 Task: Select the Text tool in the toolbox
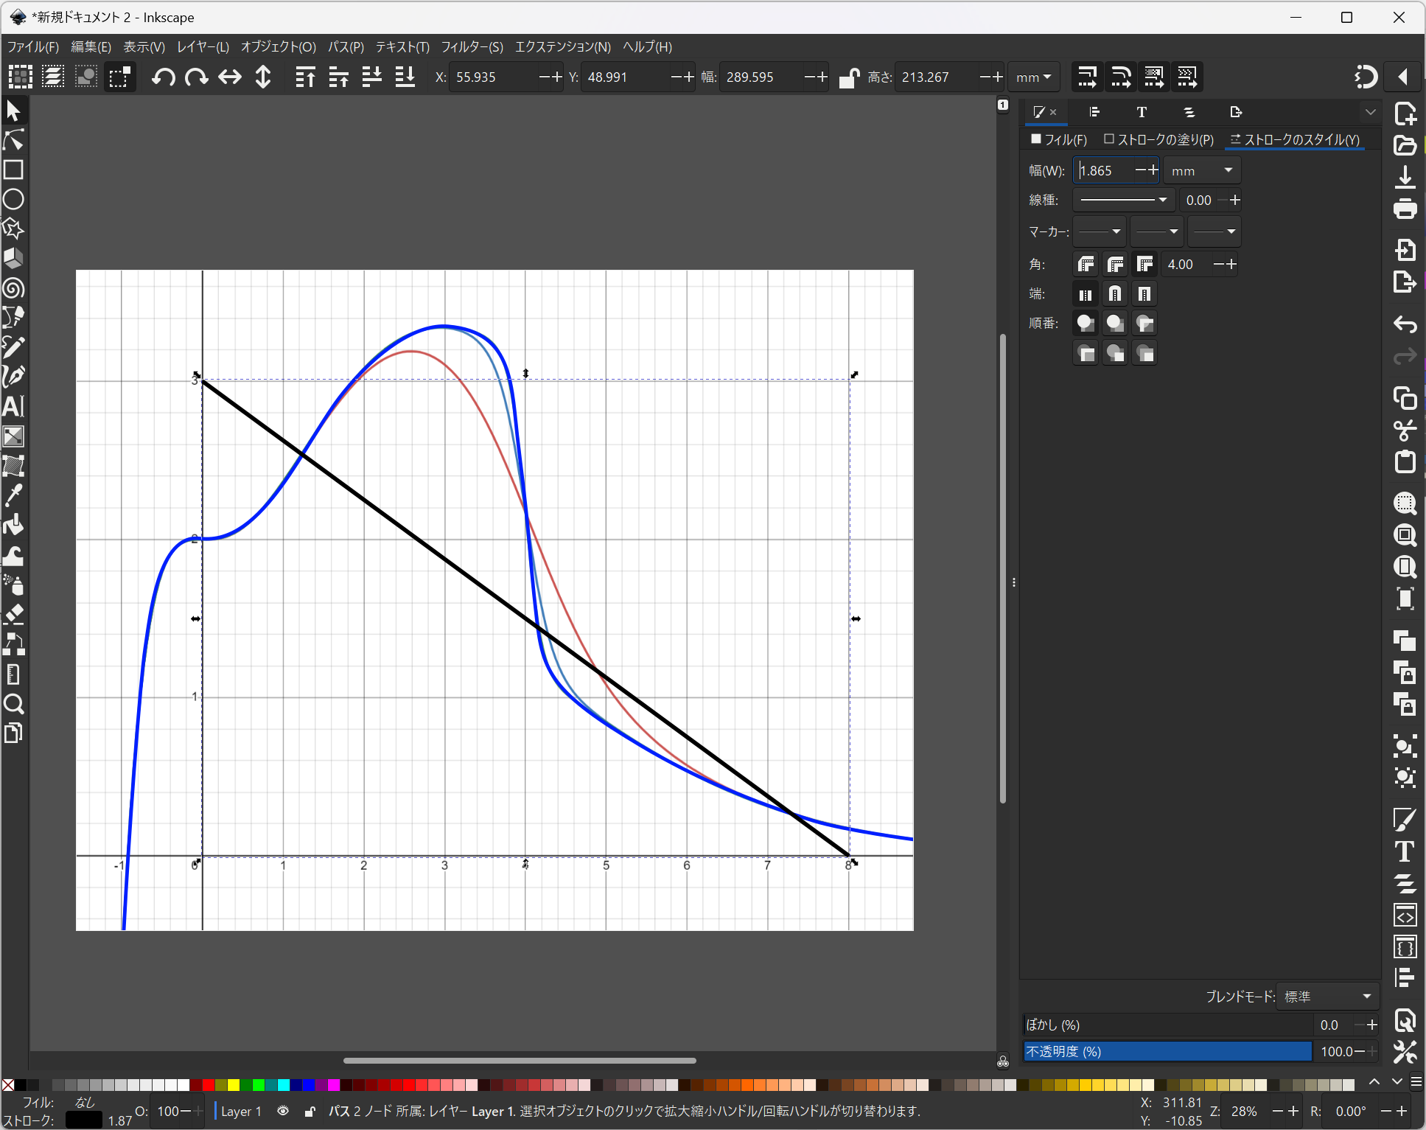pos(13,407)
